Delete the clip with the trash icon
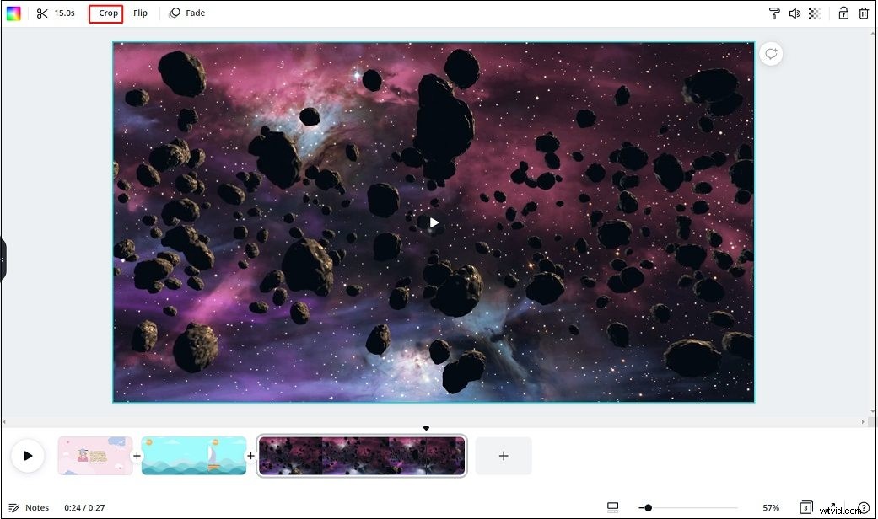Viewport: 878px width, 519px height. pos(864,13)
